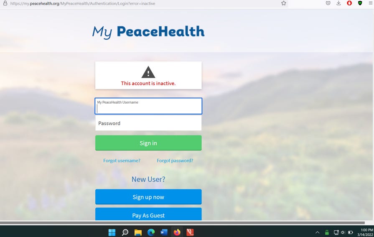Show hidden system tray icons chevron

click(318, 232)
